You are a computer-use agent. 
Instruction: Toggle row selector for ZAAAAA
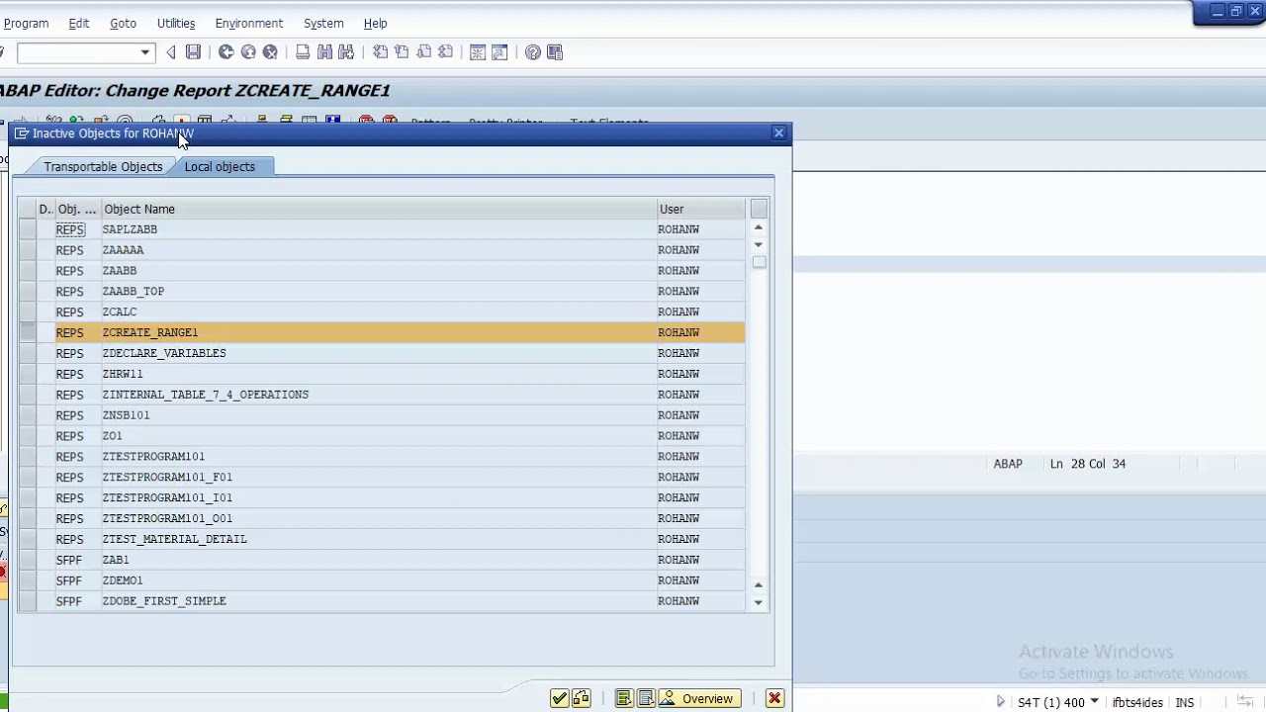(27, 250)
